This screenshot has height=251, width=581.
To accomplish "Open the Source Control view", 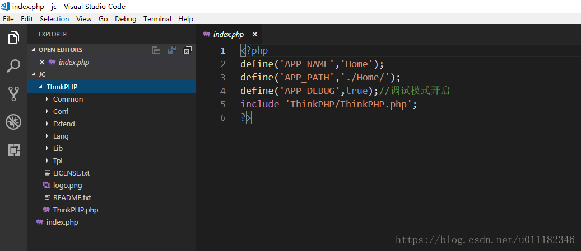I will [13, 94].
